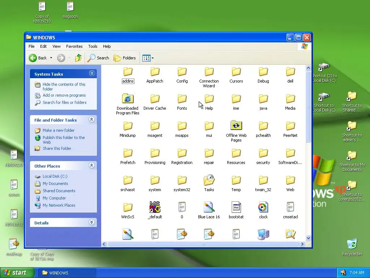
Task: Toggle the Folders pane button
Action: pos(125,58)
